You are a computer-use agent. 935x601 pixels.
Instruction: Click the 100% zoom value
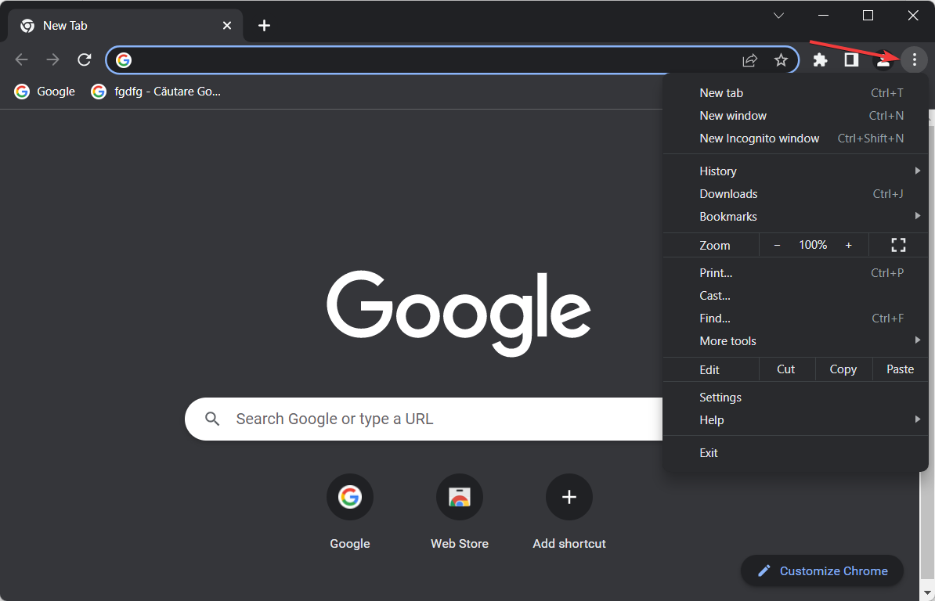(813, 245)
